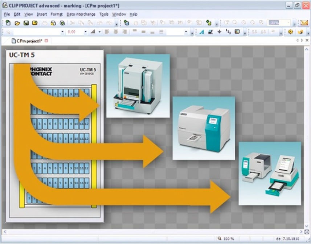Click the print icon with the green circle

pyautogui.click(x=62, y=23)
